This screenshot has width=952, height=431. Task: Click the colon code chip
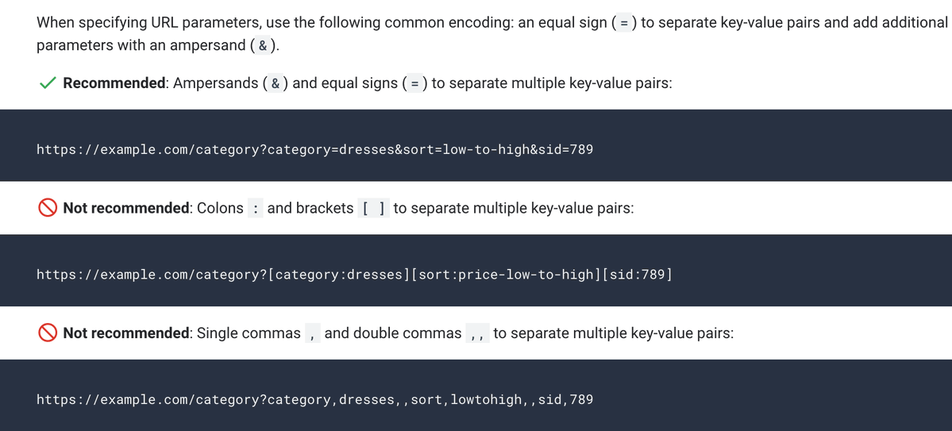(x=256, y=208)
